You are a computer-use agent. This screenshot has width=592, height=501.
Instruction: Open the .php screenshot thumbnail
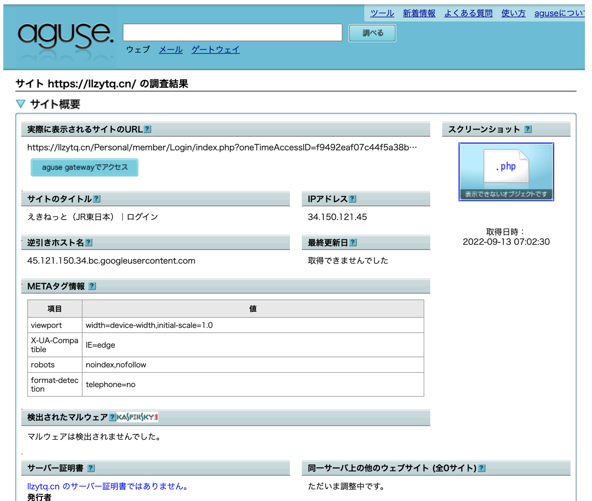pos(506,172)
